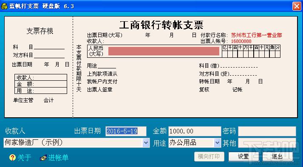Click the yellow question mark About icon
This screenshot has width=303, height=167.
[x=12, y=158]
